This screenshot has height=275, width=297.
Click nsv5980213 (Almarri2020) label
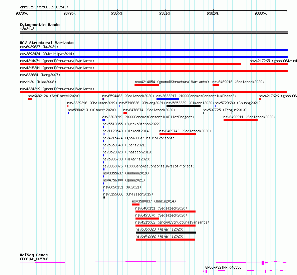[x=92, y=110]
